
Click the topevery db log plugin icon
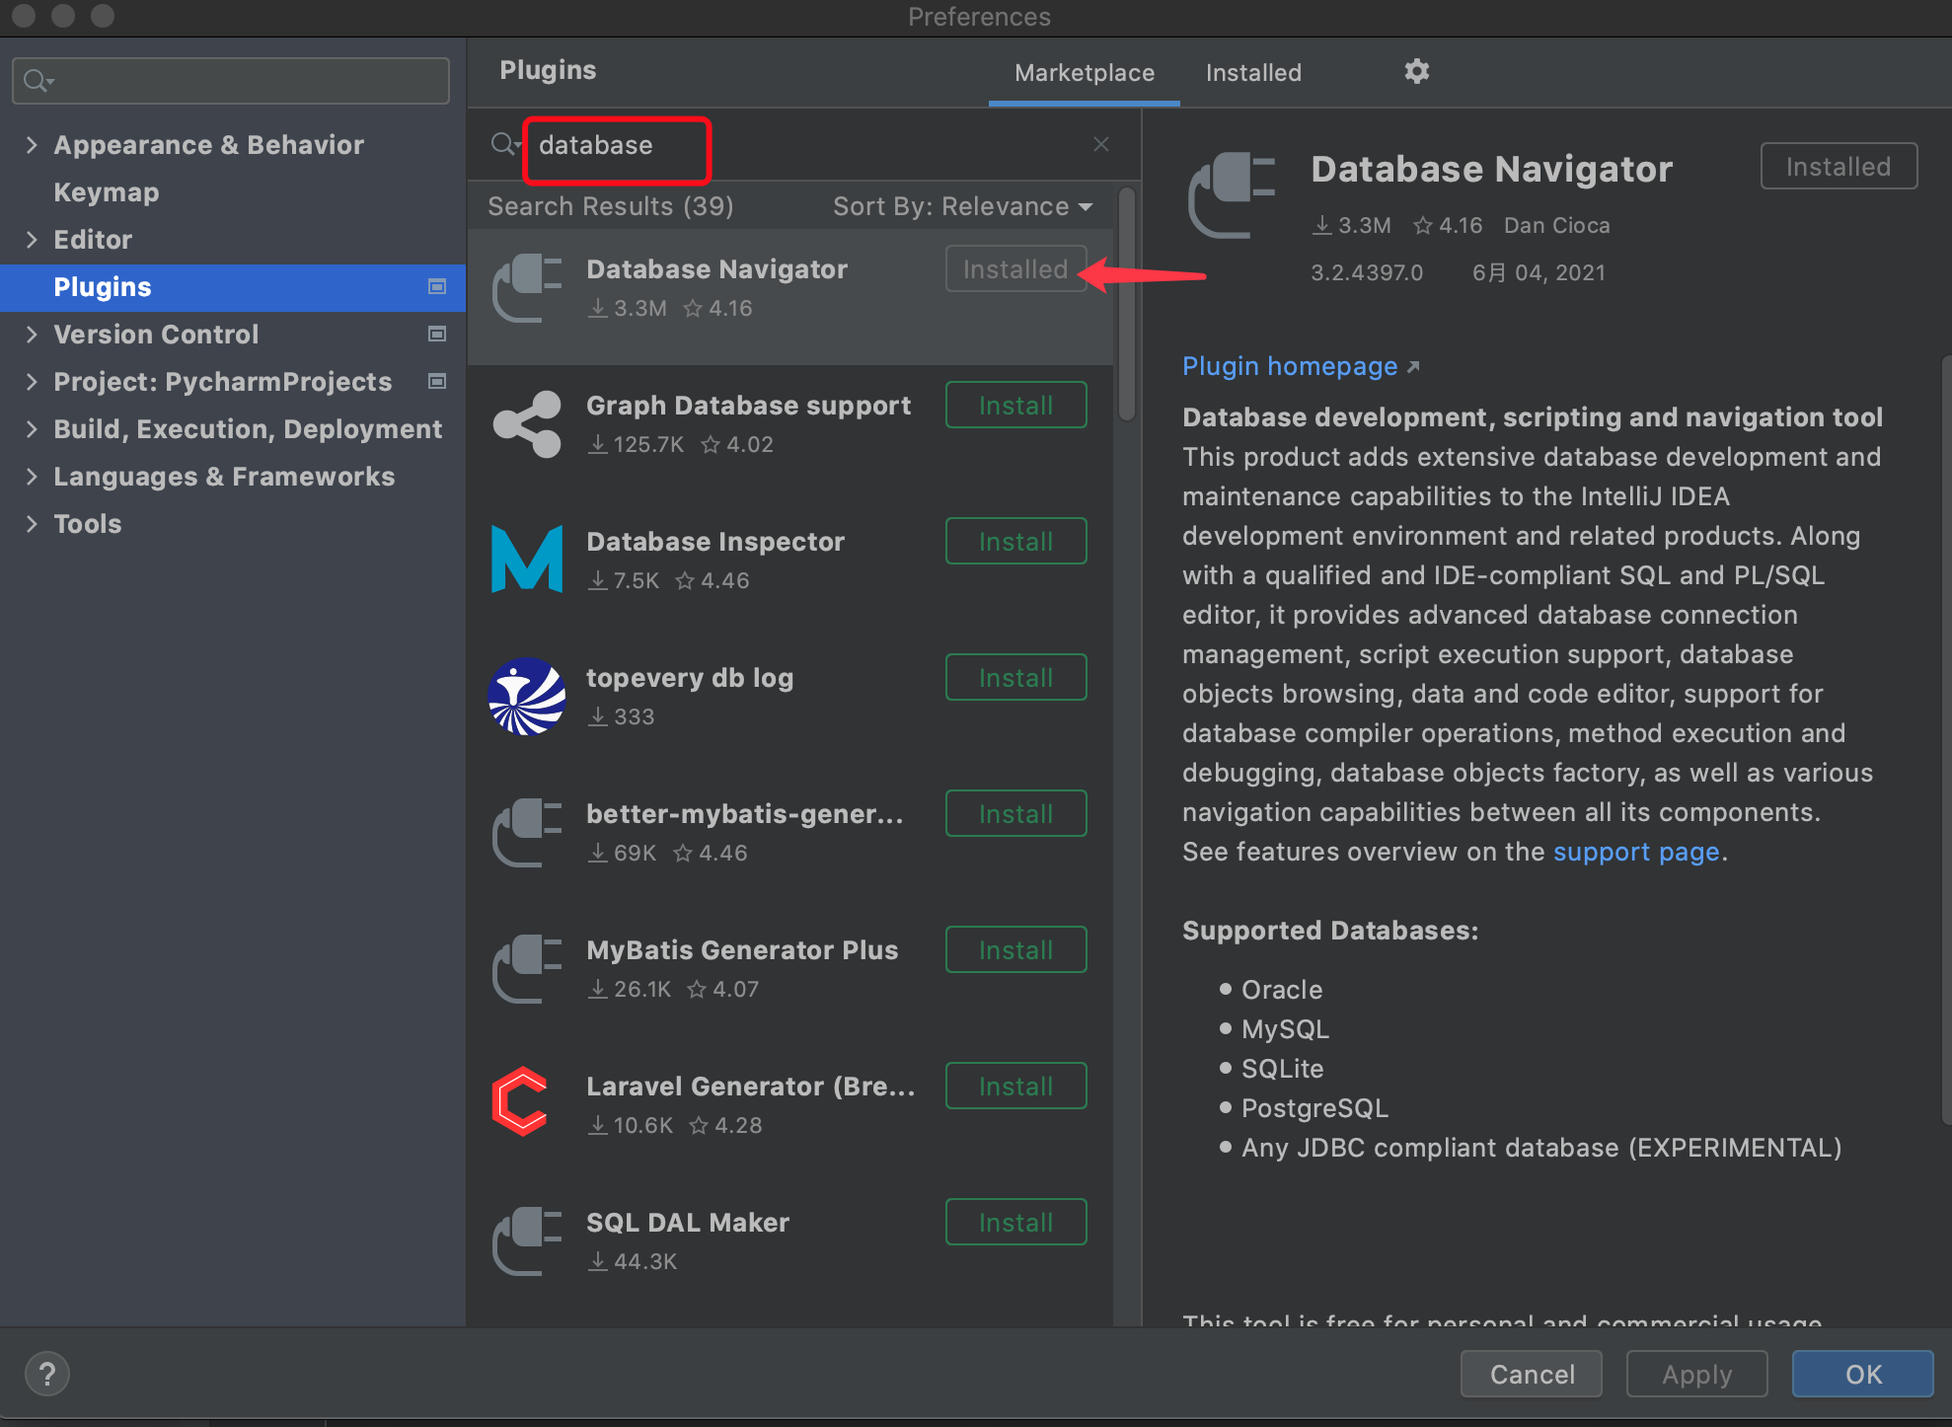point(526,697)
